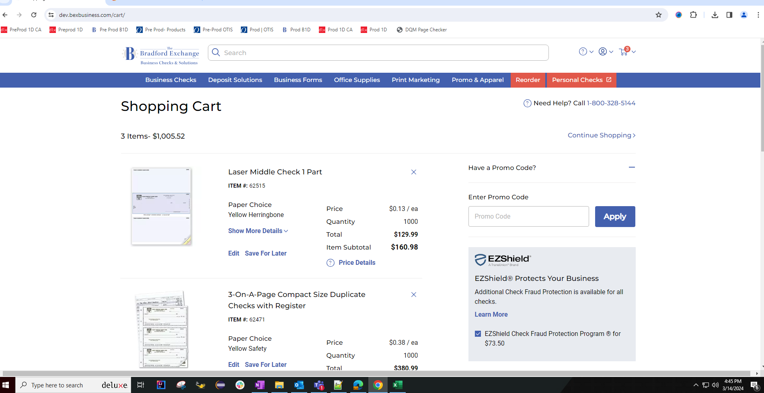This screenshot has height=393, width=764.
Task: Click into the Promo Code field
Action: [528, 217]
